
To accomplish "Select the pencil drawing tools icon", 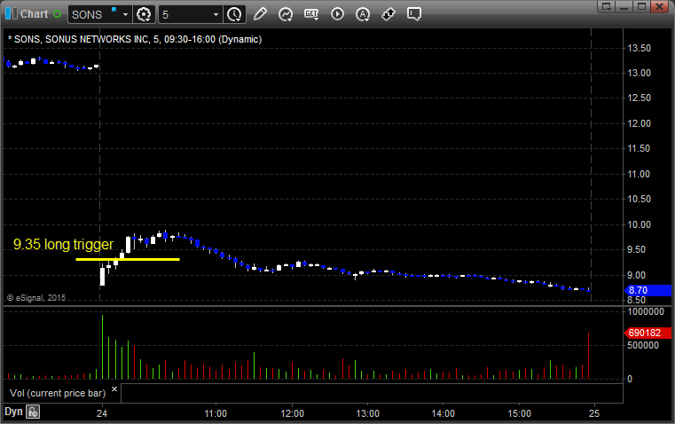I will [260, 14].
